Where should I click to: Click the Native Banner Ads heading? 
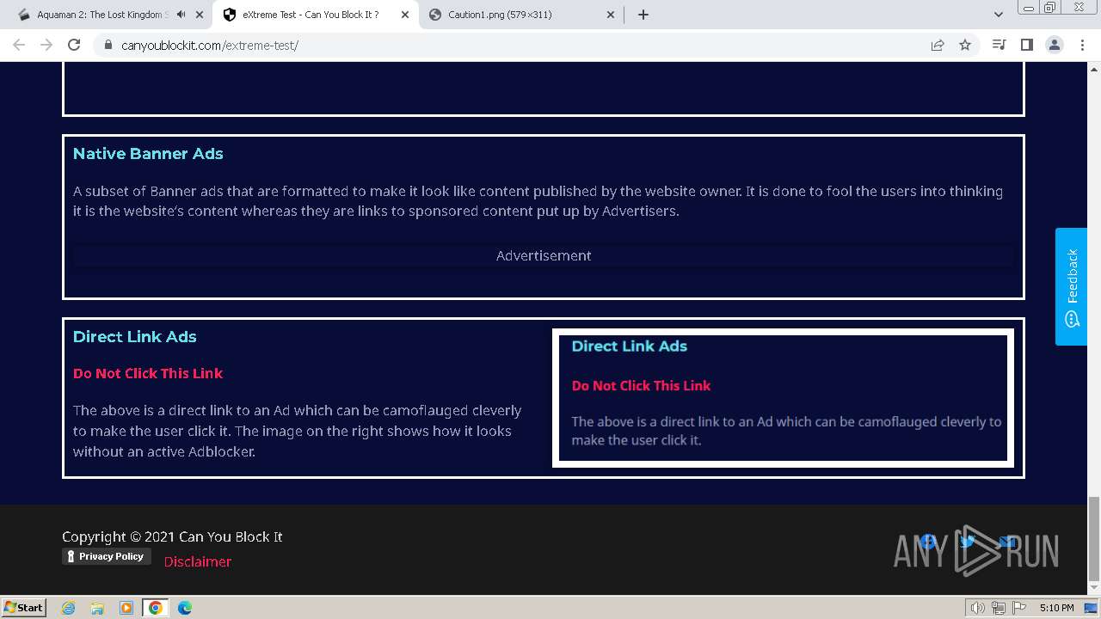coord(148,154)
